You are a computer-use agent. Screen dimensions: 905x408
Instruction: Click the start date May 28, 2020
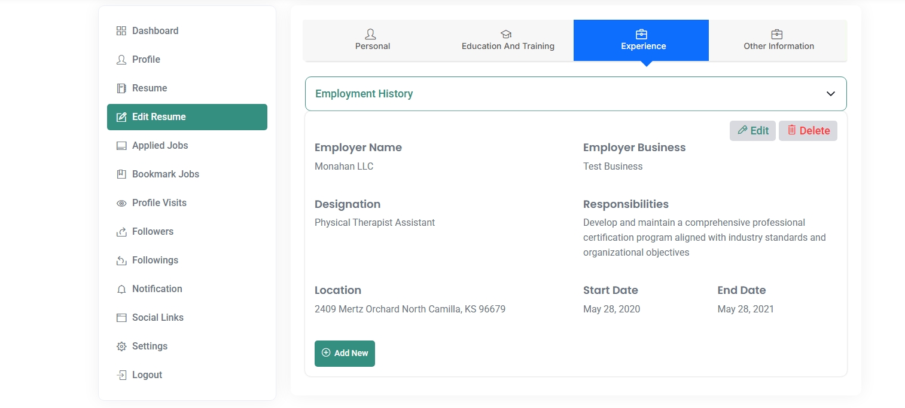(611, 309)
